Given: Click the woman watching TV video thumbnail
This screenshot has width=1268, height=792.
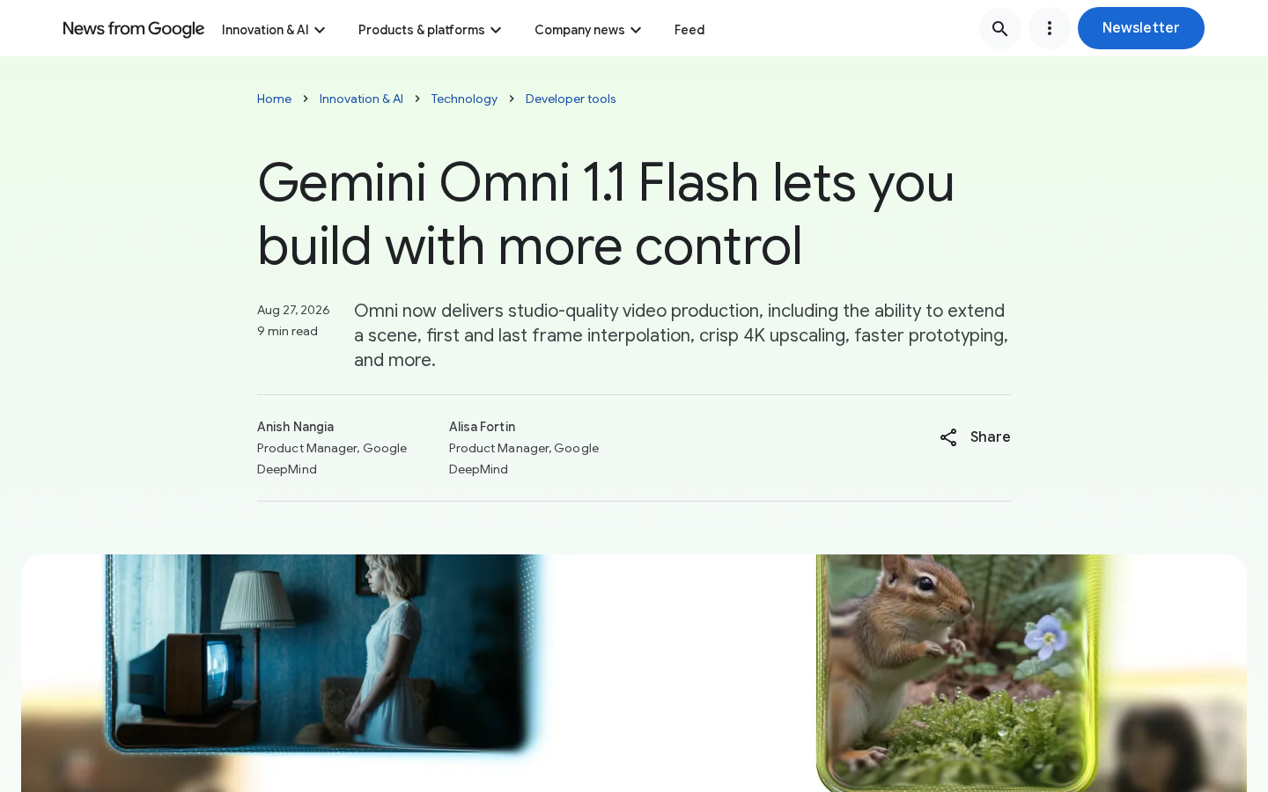Looking at the screenshot, I should (x=321, y=653).
